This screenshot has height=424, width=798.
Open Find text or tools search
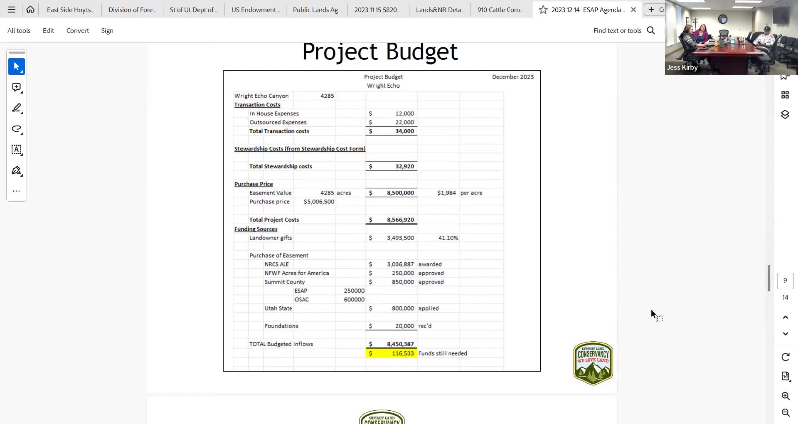click(650, 30)
